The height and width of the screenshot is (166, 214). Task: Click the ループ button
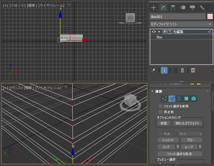tap(189, 147)
